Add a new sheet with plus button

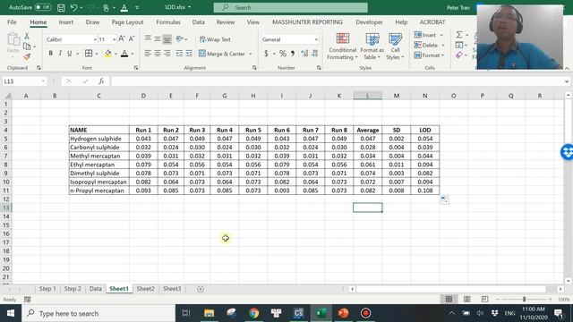(x=201, y=289)
